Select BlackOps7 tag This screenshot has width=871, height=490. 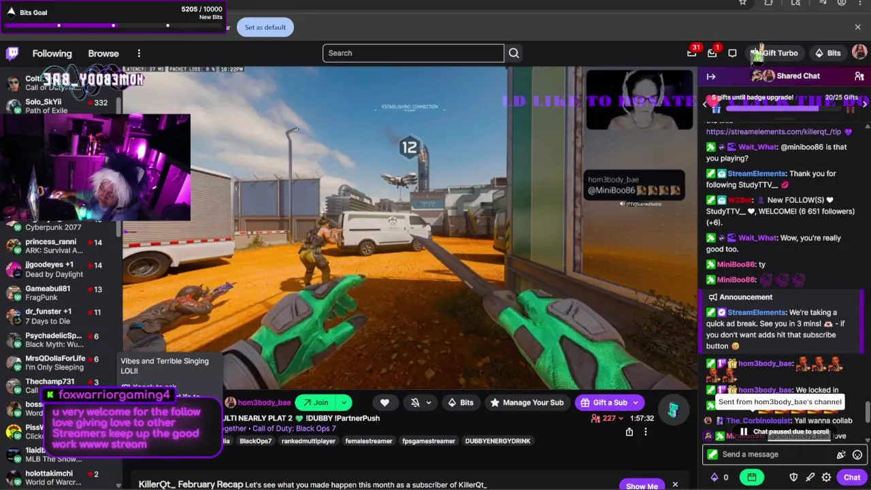click(255, 441)
